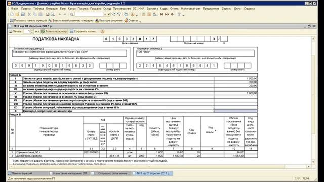
Task: Expand the help icon dropdown arrow
Action: pyautogui.click(x=137, y=15)
